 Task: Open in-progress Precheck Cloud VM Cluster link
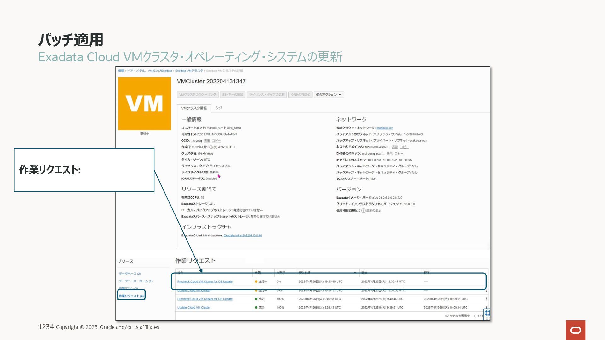coord(205,282)
